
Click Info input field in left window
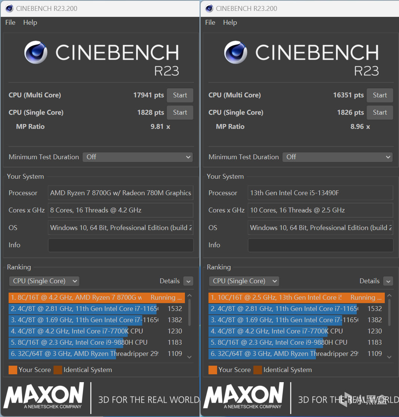(x=121, y=245)
